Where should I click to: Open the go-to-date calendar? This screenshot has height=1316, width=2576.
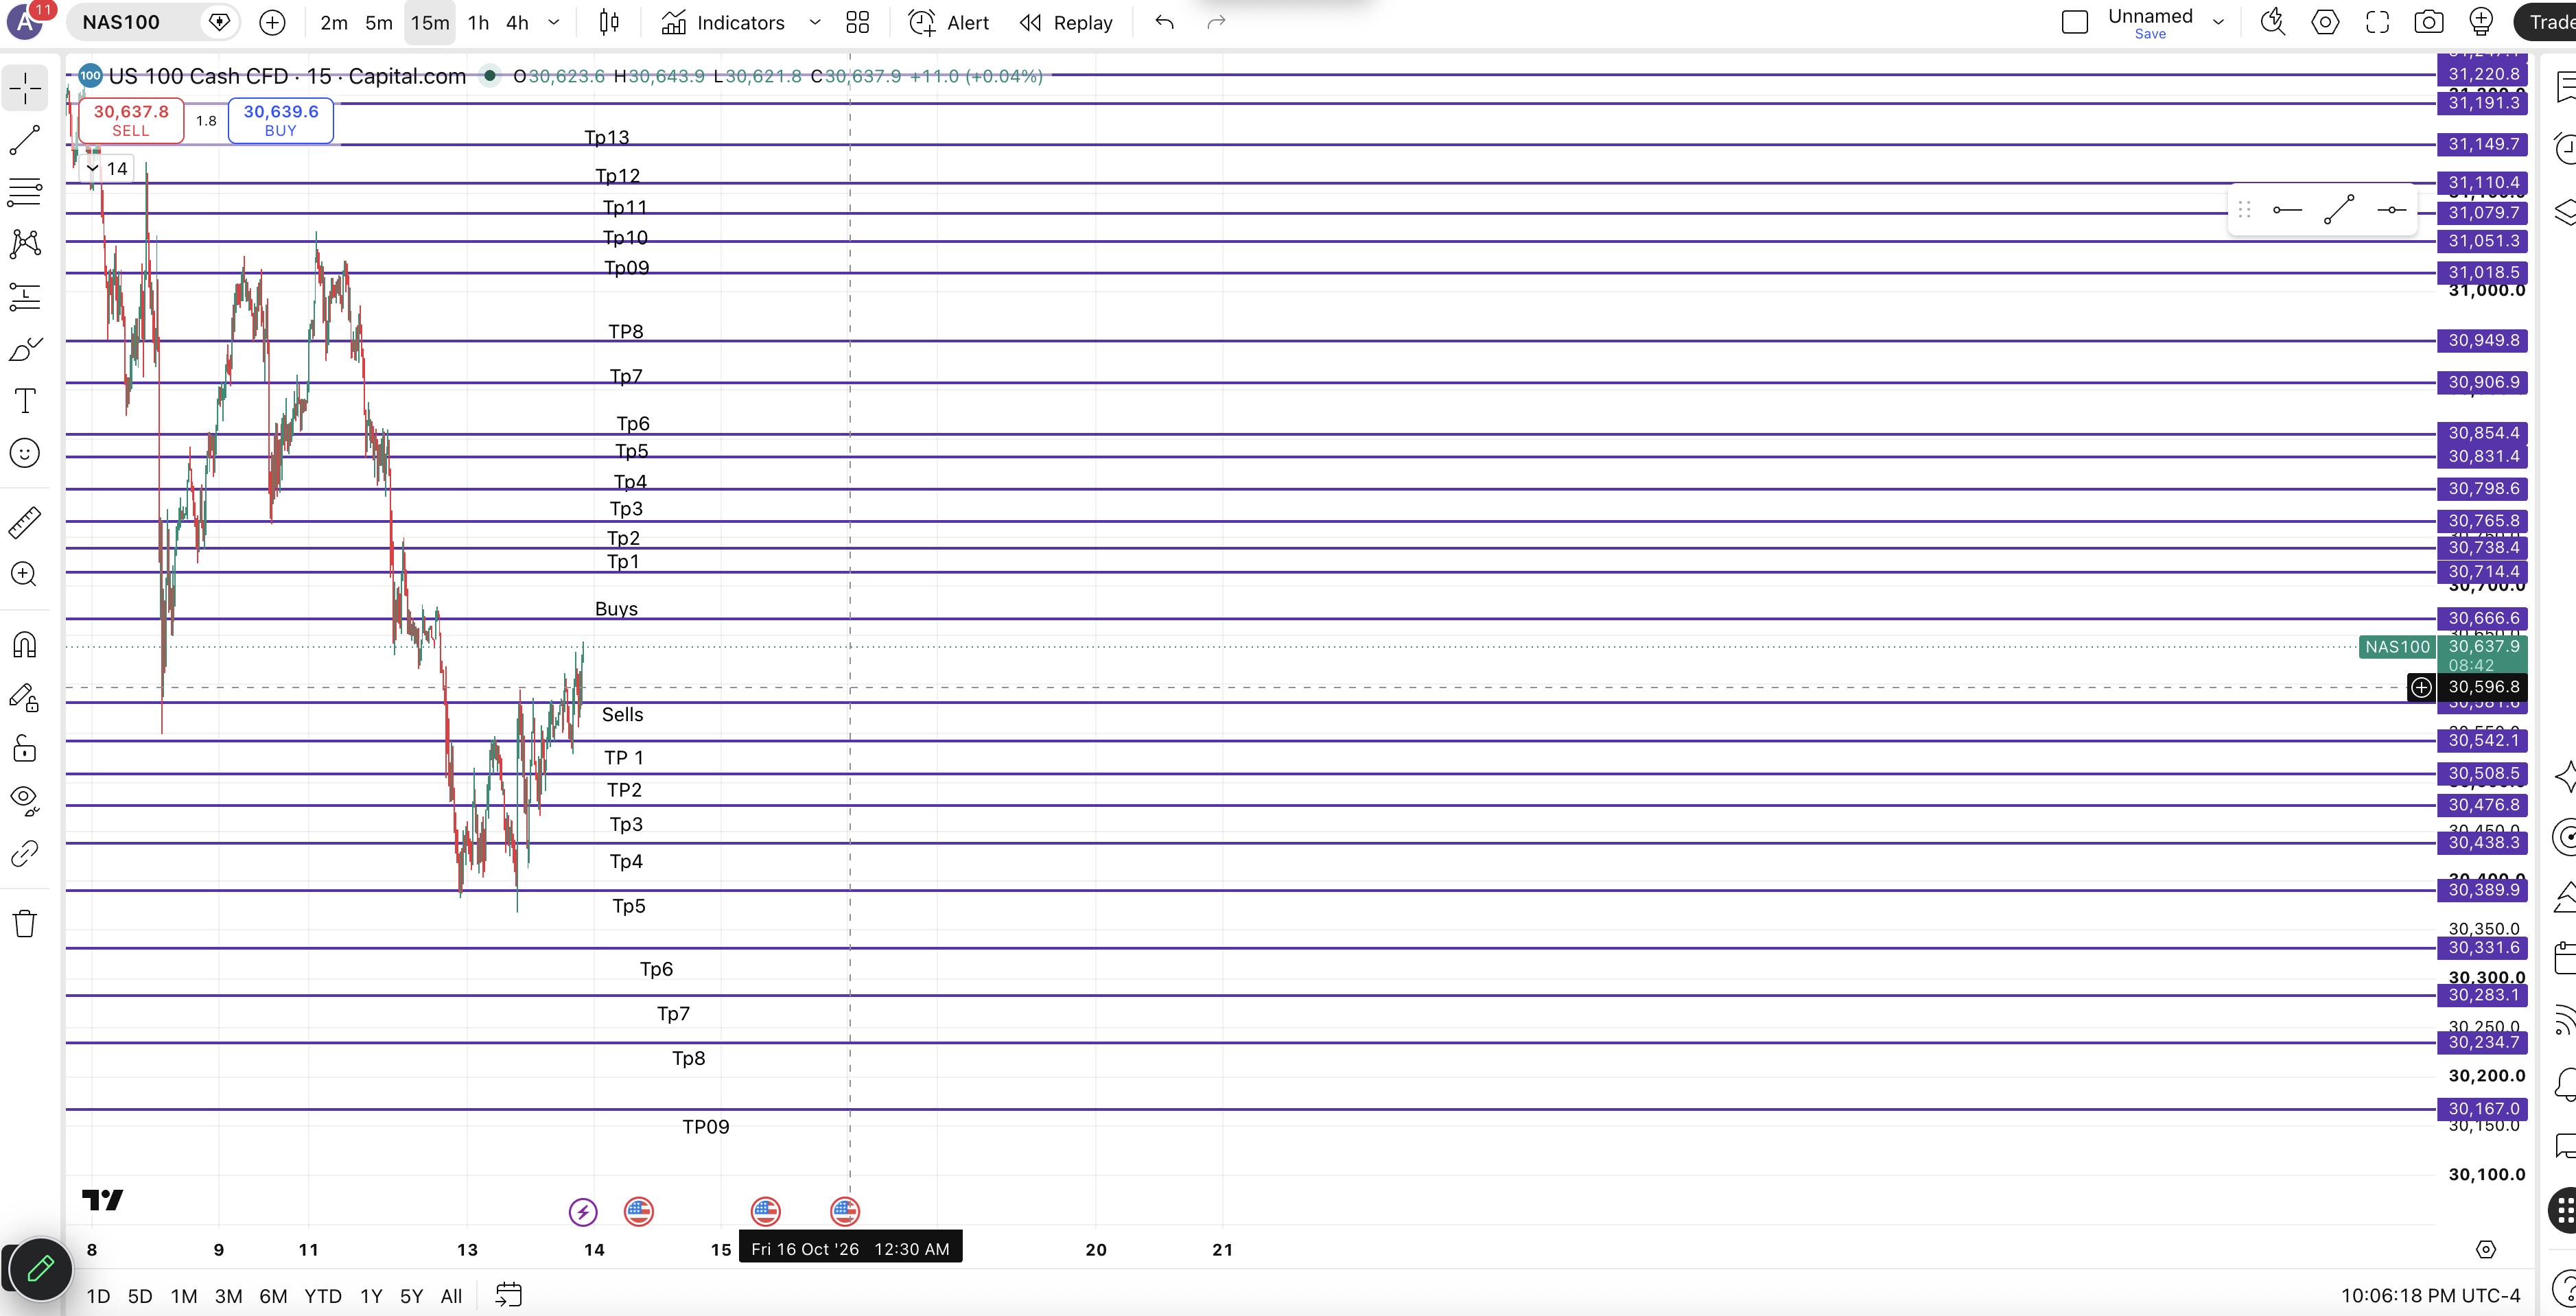click(508, 1295)
